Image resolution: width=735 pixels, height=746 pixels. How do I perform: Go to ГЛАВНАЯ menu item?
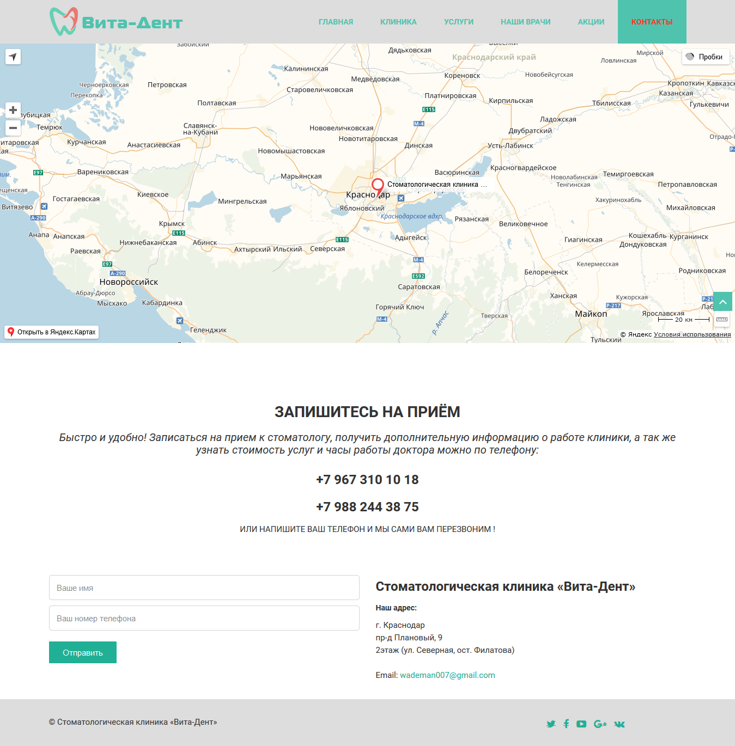[x=336, y=22]
